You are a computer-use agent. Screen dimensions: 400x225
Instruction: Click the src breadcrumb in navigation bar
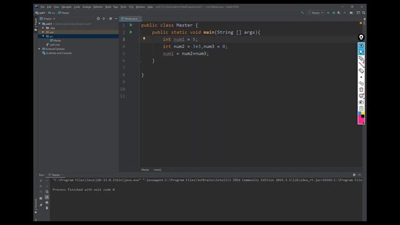coord(51,12)
